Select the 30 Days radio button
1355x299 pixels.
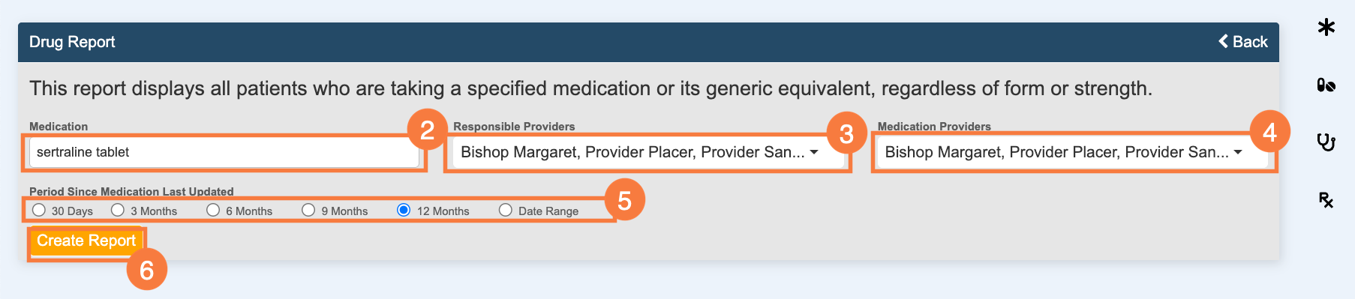click(39, 210)
